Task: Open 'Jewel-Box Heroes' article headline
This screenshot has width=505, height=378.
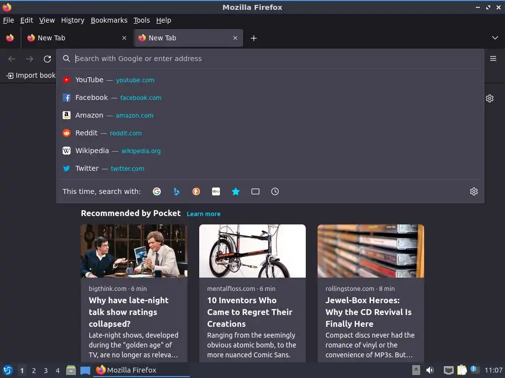Action: pyautogui.click(x=368, y=312)
